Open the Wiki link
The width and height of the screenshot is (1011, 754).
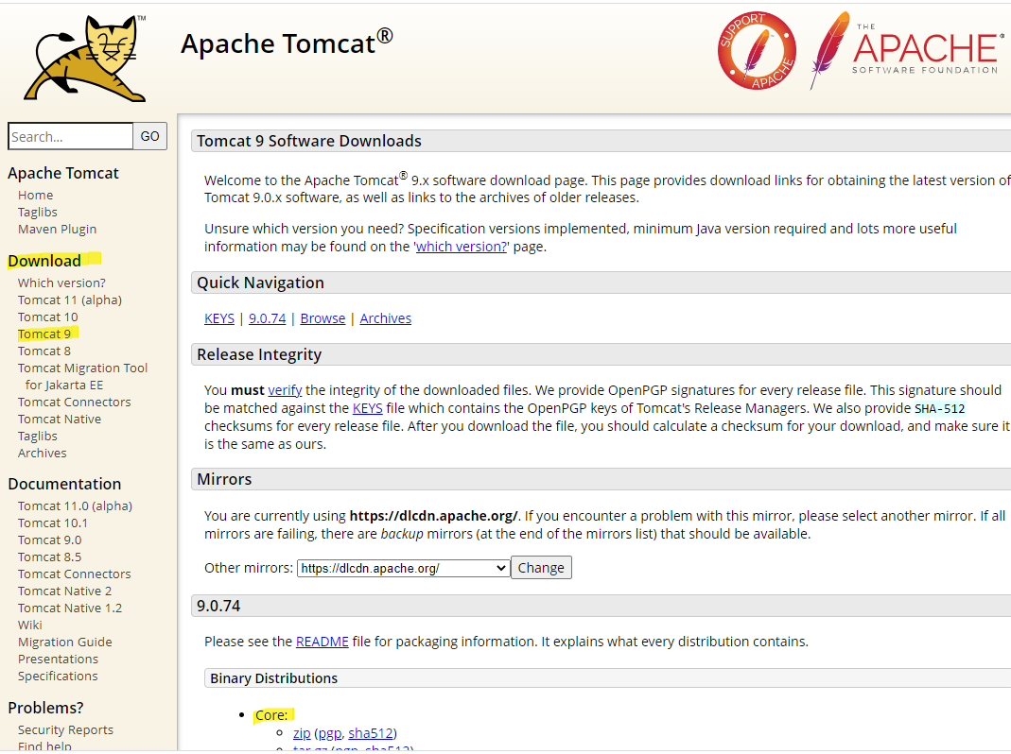tap(29, 625)
